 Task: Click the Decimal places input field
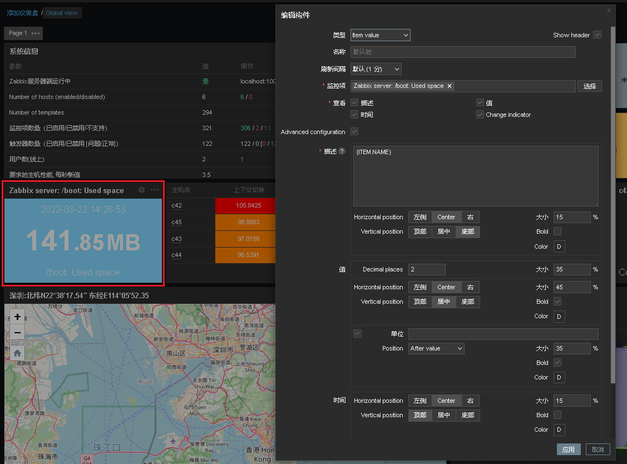(426, 269)
